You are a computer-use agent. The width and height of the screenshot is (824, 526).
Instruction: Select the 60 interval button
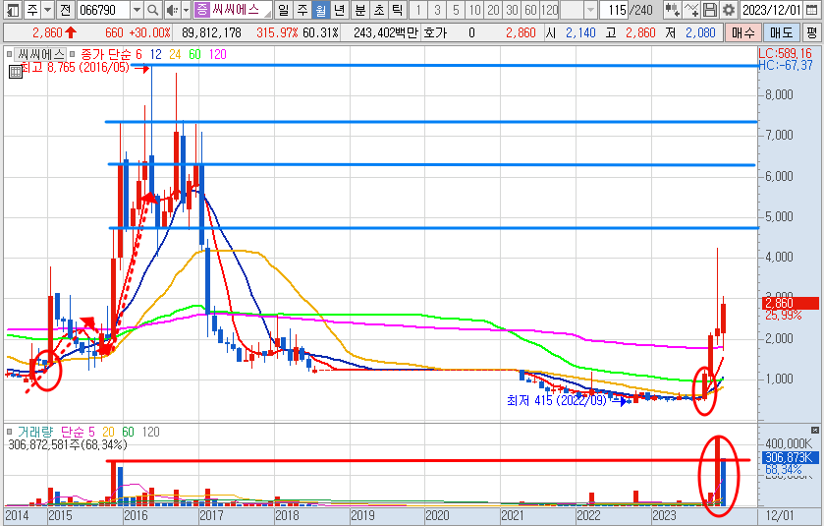[530, 10]
